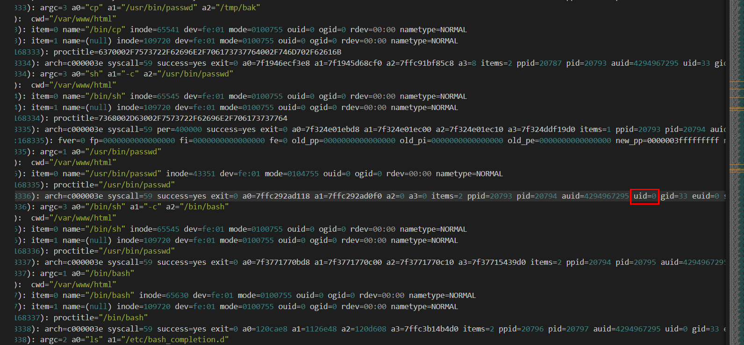Select the per=400000 value
Viewport: 744px width, 345px height.
(179, 129)
